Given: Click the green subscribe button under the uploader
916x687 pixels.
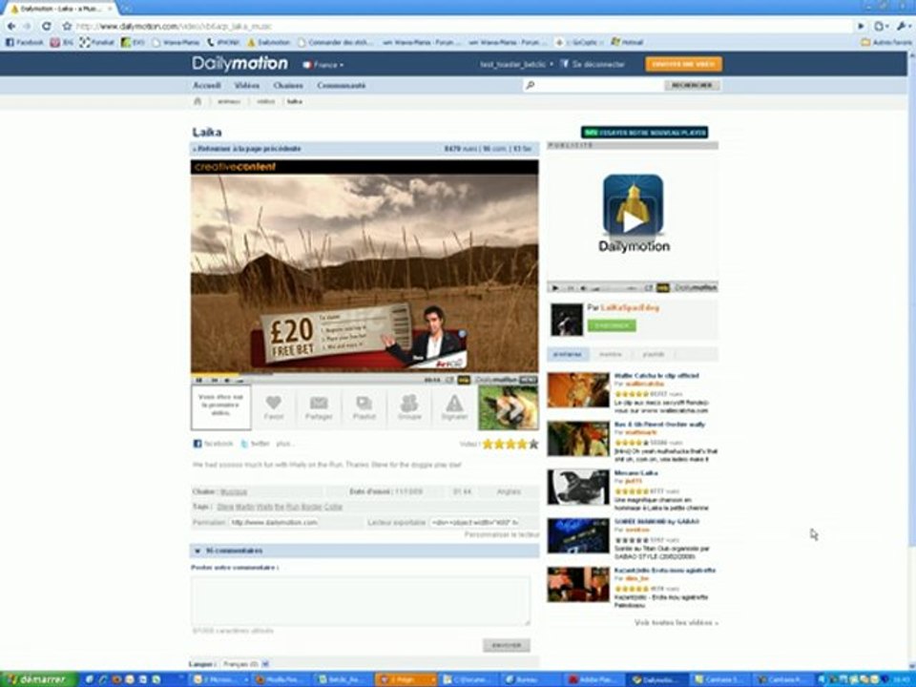Looking at the screenshot, I should tap(612, 325).
